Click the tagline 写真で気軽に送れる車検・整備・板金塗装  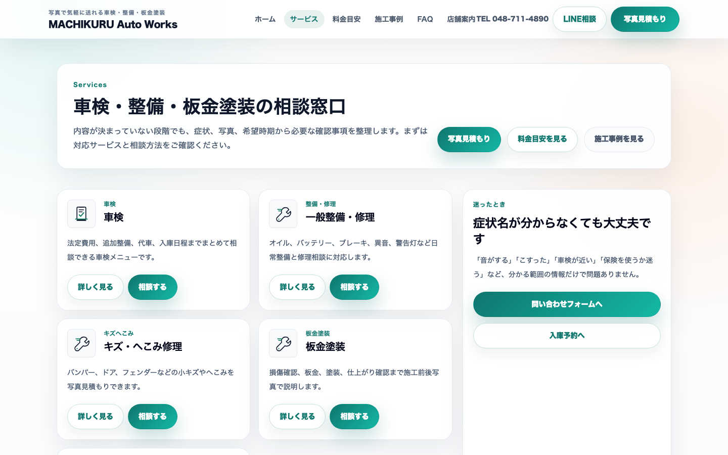point(107,13)
